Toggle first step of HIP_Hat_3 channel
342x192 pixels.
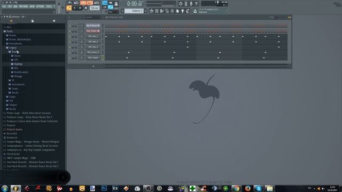click(x=106, y=36)
